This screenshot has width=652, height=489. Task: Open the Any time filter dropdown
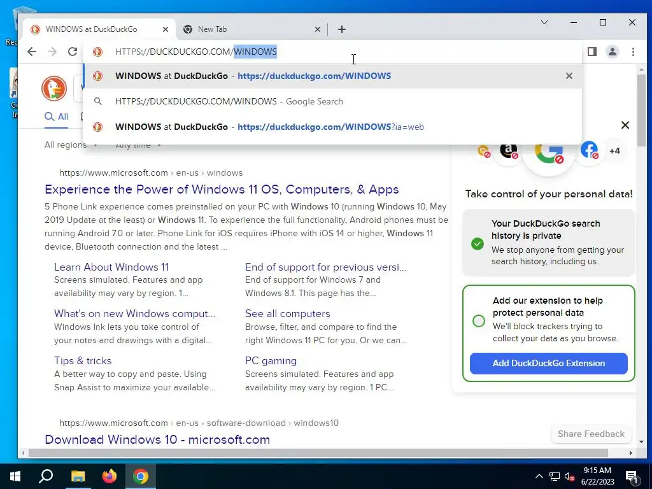coord(138,145)
